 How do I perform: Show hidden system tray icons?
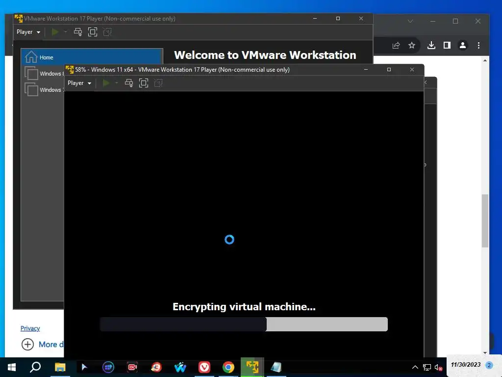[415, 367]
